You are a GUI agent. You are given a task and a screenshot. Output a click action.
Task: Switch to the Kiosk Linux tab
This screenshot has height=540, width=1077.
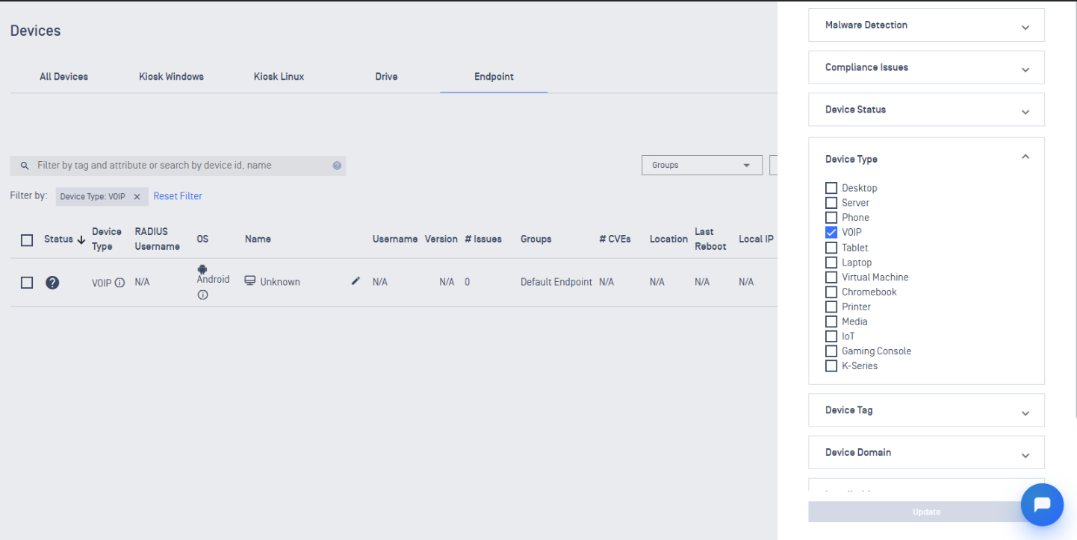[x=279, y=77]
